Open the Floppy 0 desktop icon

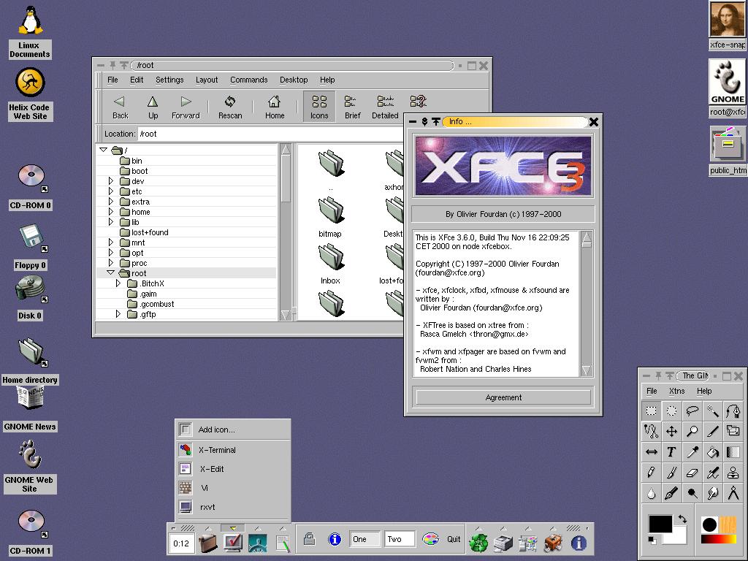(x=31, y=247)
